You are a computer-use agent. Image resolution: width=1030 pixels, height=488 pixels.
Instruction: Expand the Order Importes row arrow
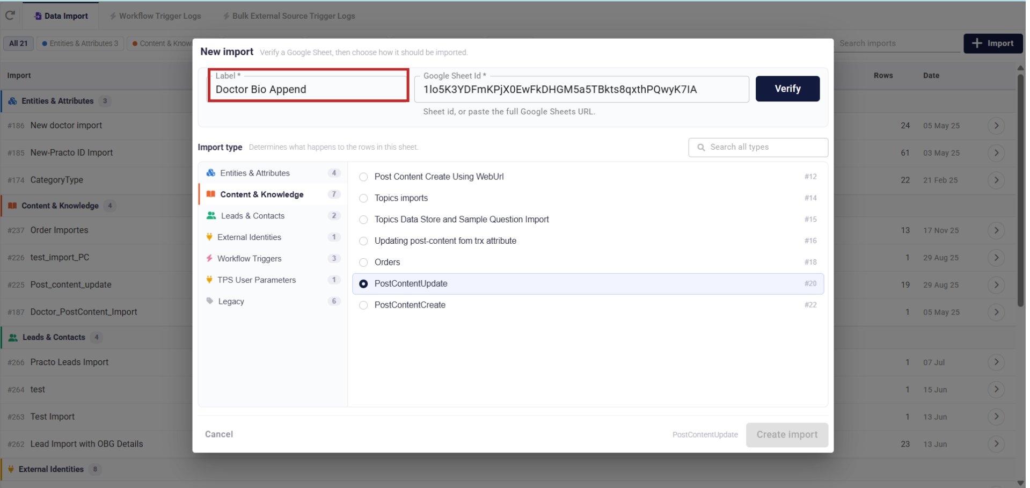(x=996, y=230)
